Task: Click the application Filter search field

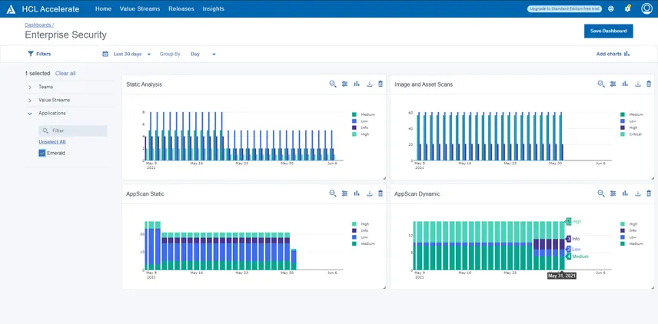Action: coord(73,131)
